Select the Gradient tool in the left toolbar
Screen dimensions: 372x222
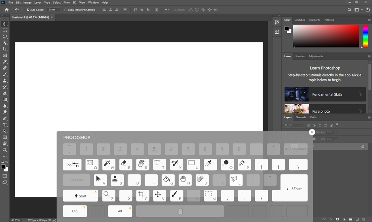point(5,99)
